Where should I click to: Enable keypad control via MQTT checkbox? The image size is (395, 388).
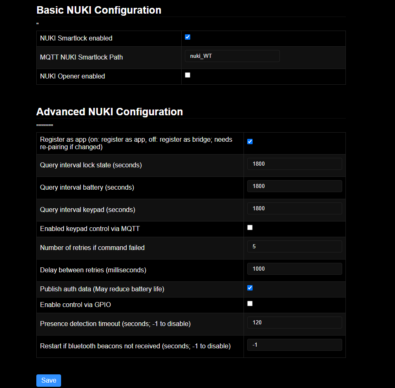(250, 228)
